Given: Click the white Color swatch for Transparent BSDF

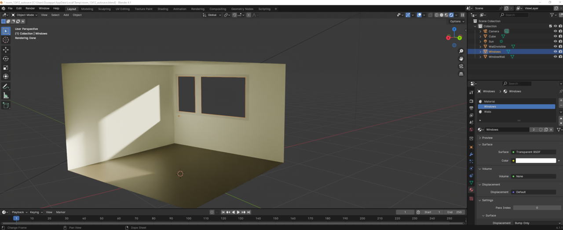Looking at the screenshot, I should pyautogui.click(x=535, y=161).
